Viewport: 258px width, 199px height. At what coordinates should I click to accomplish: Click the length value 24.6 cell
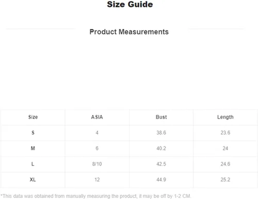225,164
